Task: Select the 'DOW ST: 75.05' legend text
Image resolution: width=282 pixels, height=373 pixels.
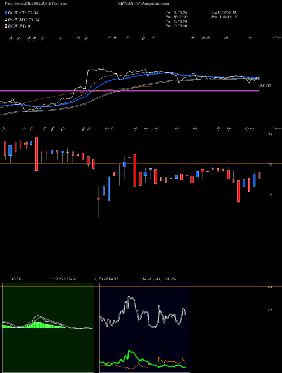Action: [23, 12]
